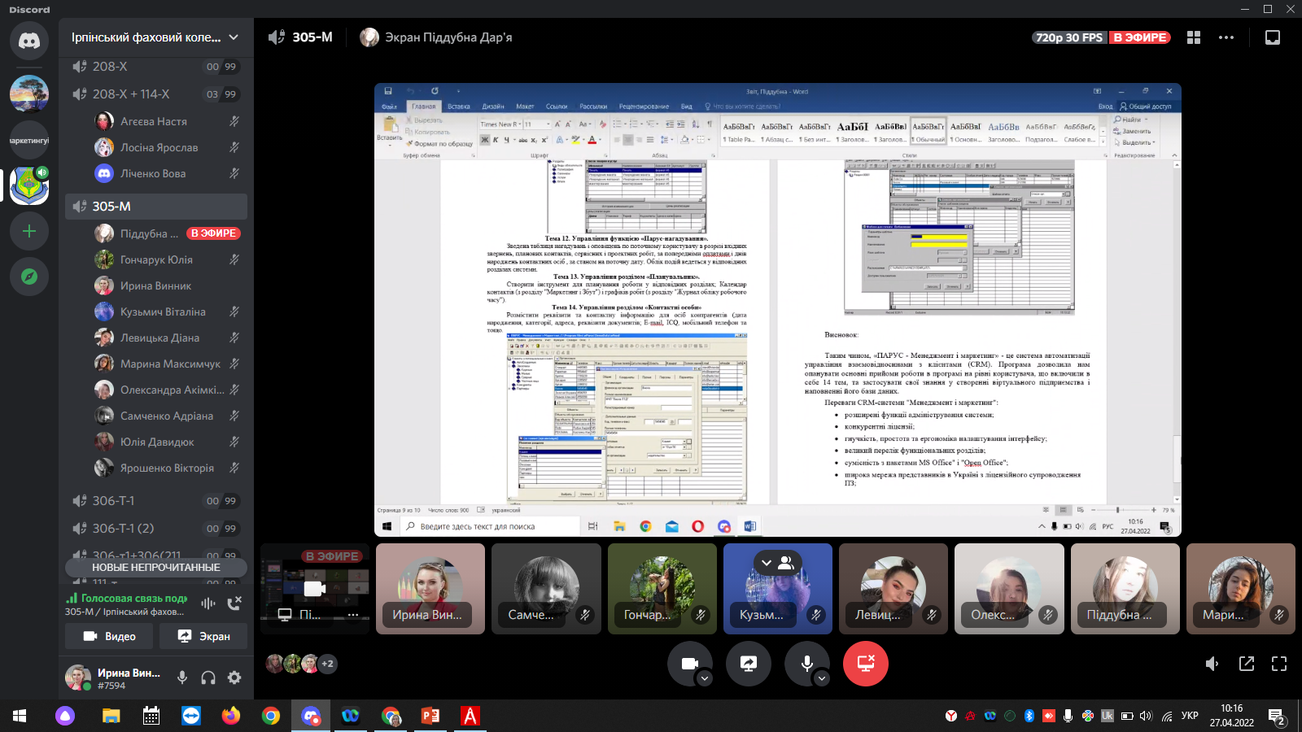Click the Экран share button
This screenshot has width=1302, height=732.
pos(203,636)
